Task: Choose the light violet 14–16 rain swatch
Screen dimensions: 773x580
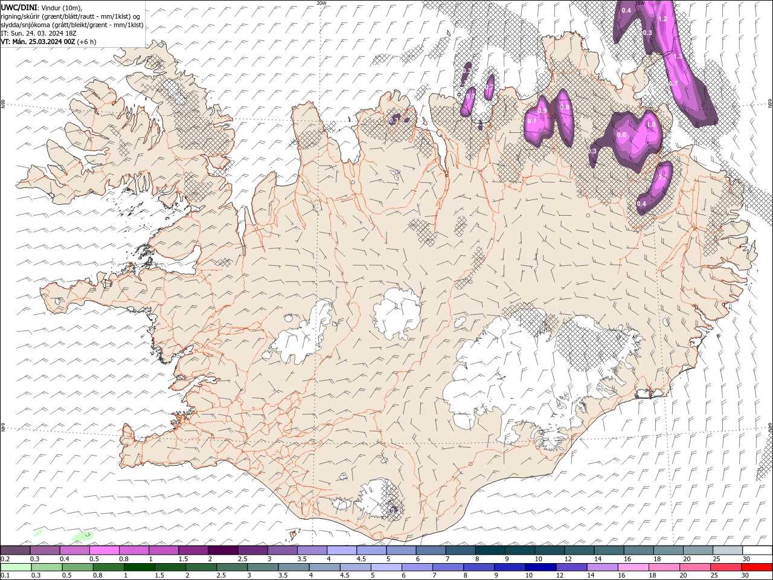Action: tap(602, 567)
